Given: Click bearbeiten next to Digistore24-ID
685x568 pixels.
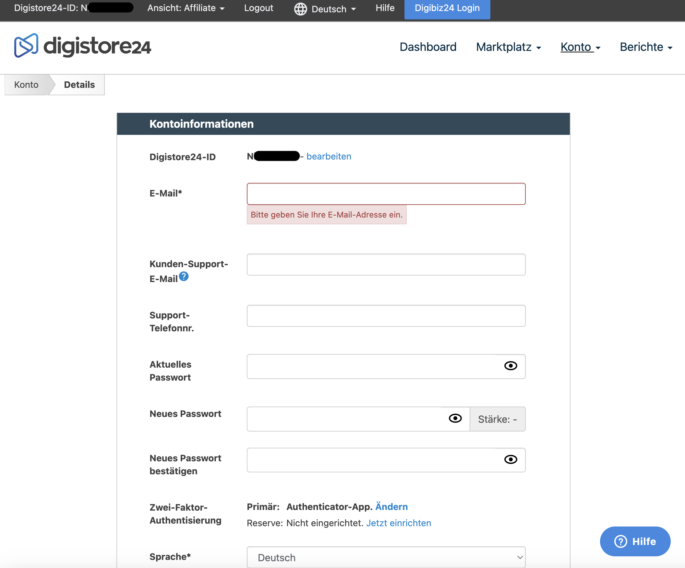Looking at the screenshot, I should (329, 157).
